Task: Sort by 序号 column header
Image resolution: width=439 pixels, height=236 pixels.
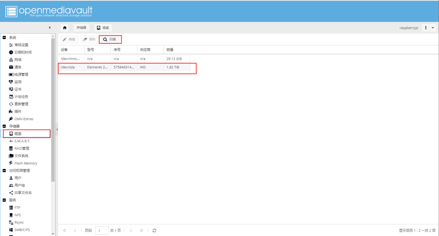Action: (124, 50)
